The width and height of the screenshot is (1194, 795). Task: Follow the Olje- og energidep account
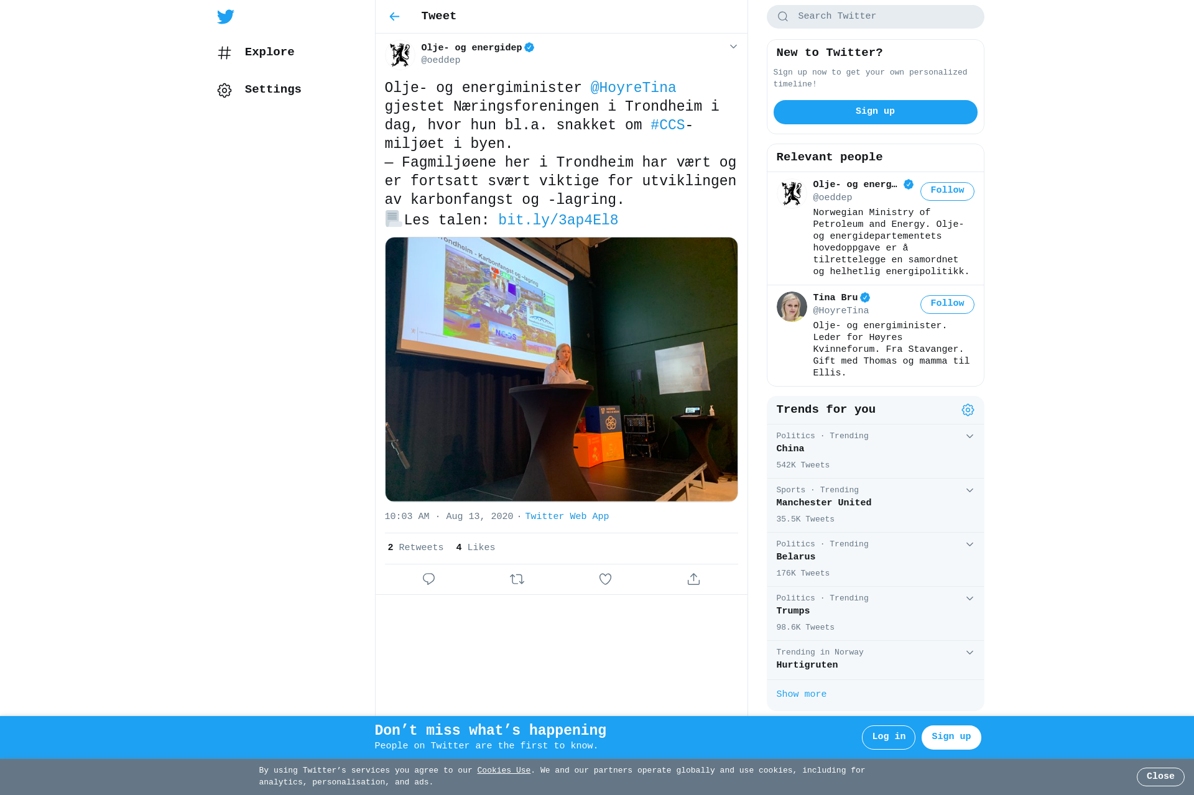click(947, 191)
